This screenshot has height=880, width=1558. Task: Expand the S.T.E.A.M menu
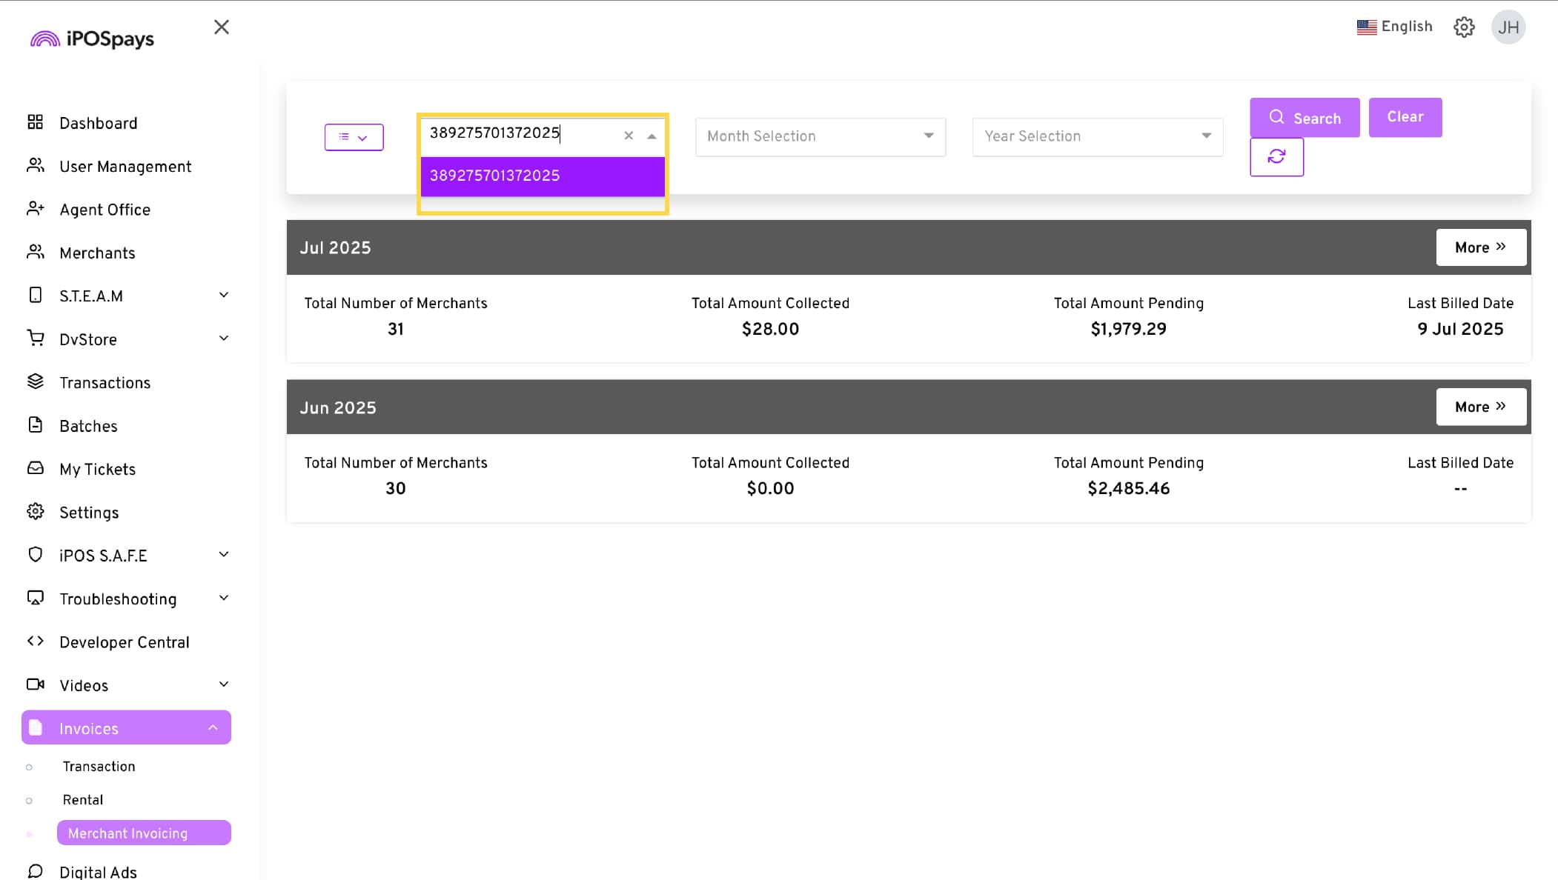click(x=126, y=296)
